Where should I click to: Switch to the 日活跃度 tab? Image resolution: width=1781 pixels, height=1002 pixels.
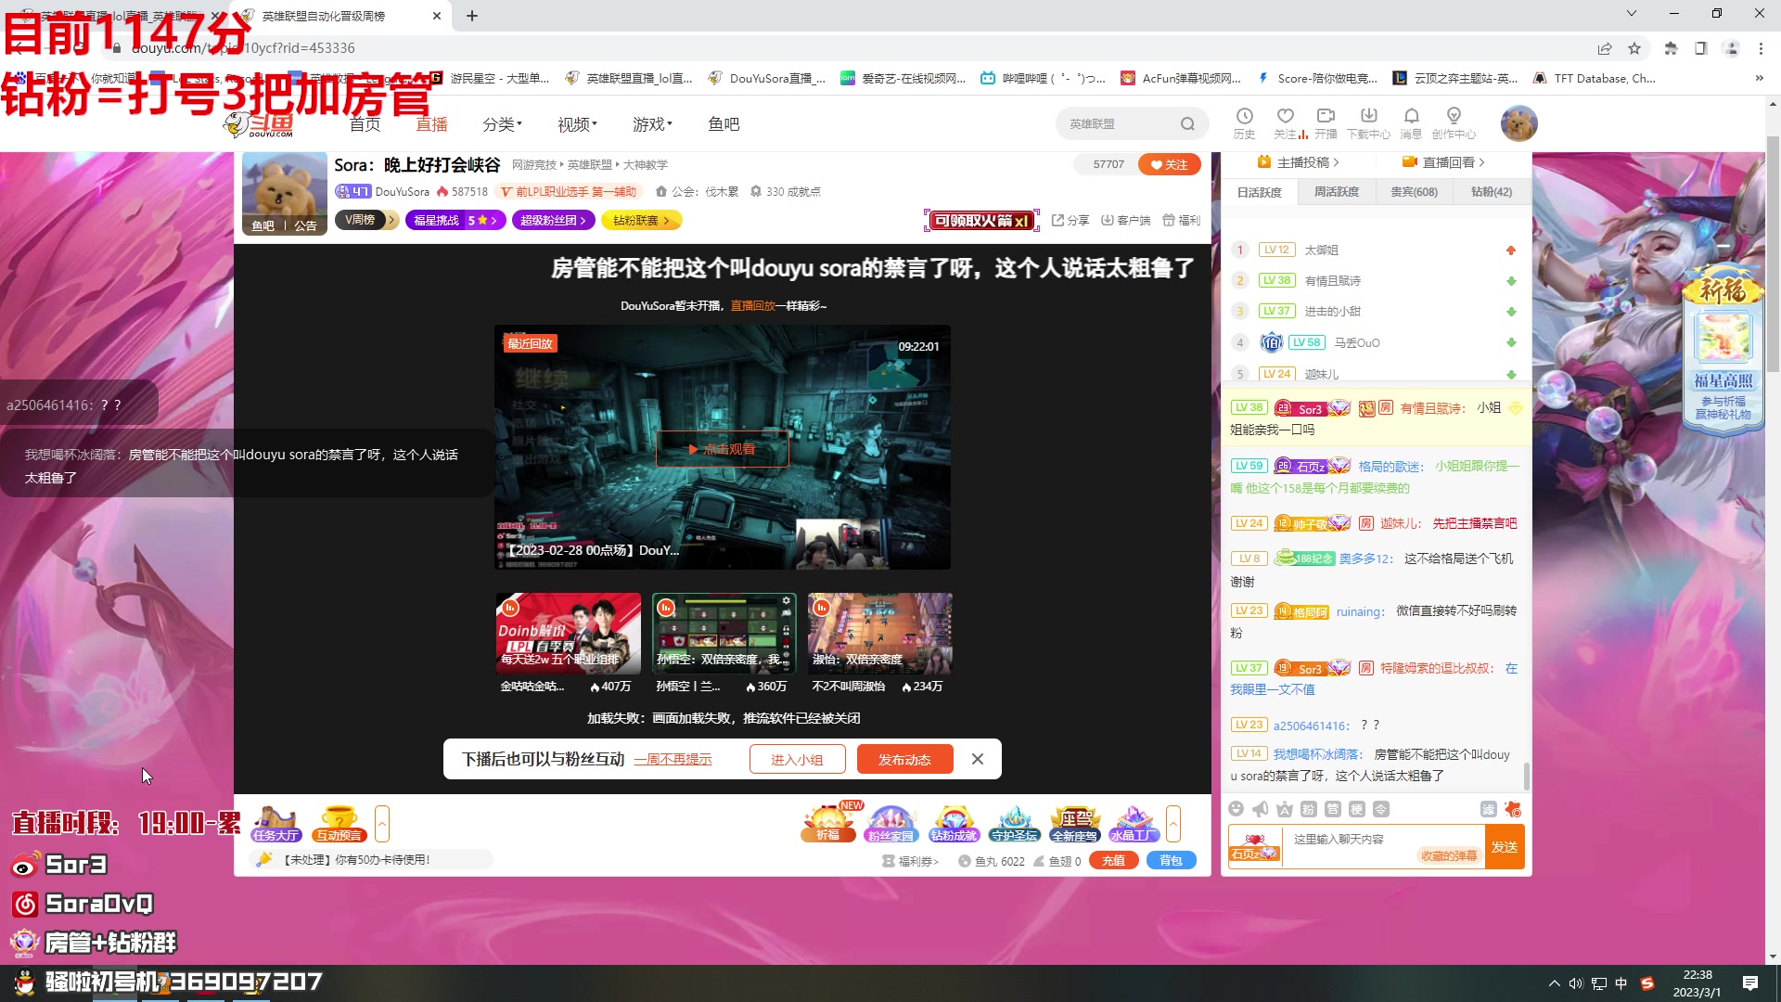(1259, 192)
